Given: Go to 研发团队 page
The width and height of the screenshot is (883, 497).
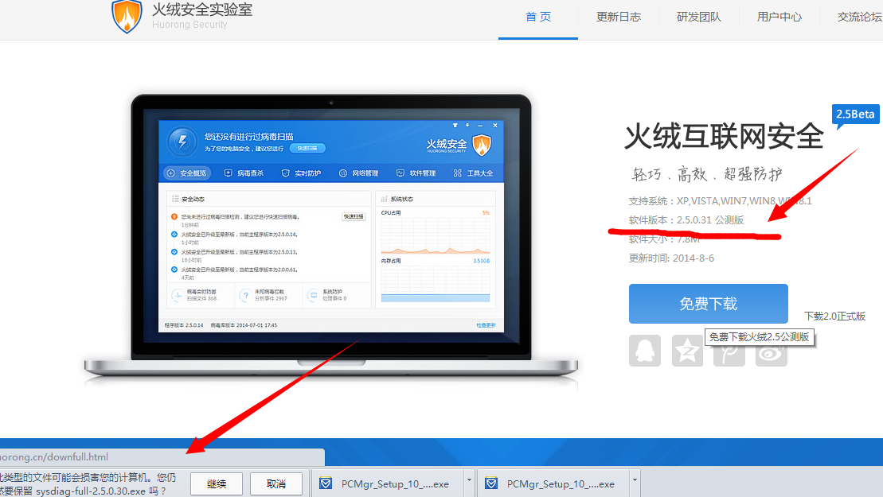Looking at the screenshot, I should click(x=699, y=17).
